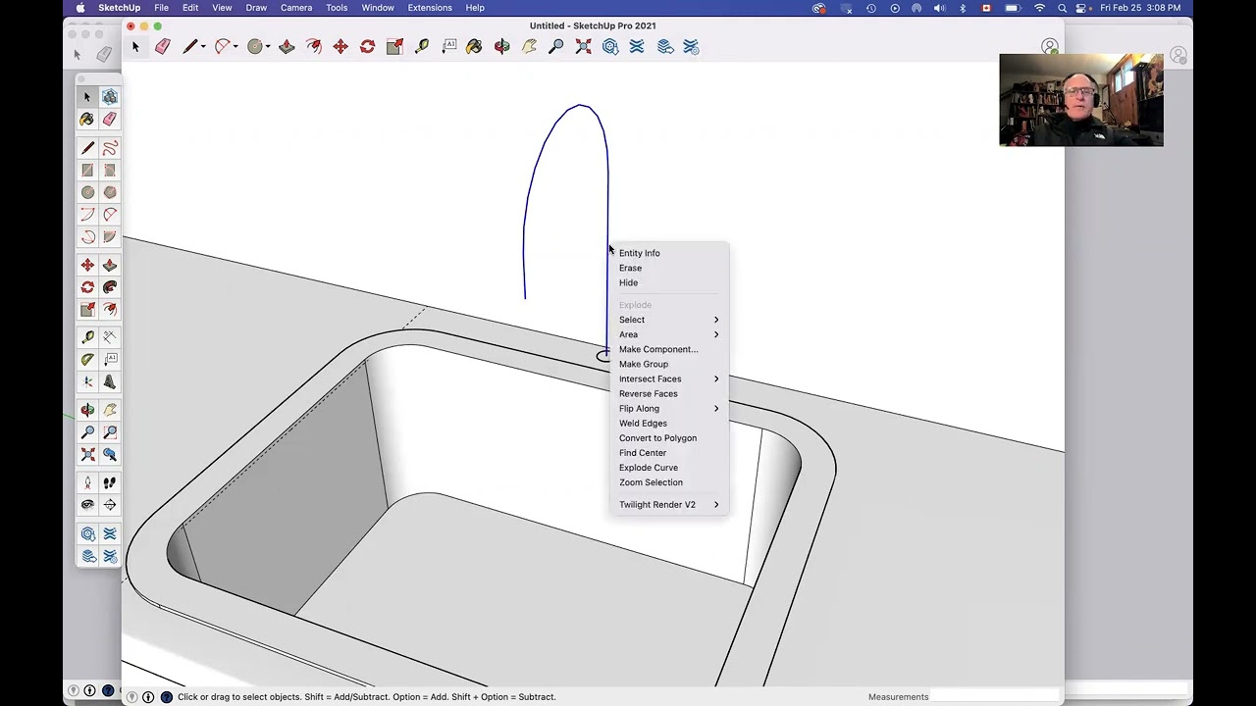
Task: Open the Apple menu
Action: tap(80, 8)
